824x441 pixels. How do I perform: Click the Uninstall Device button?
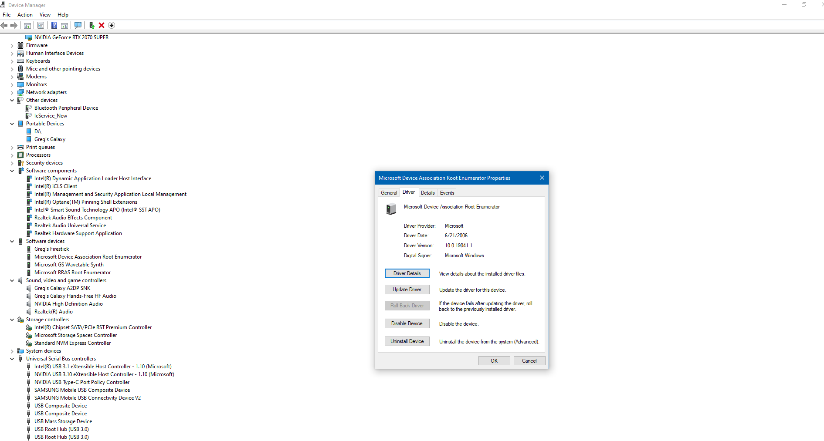point(407,341)
